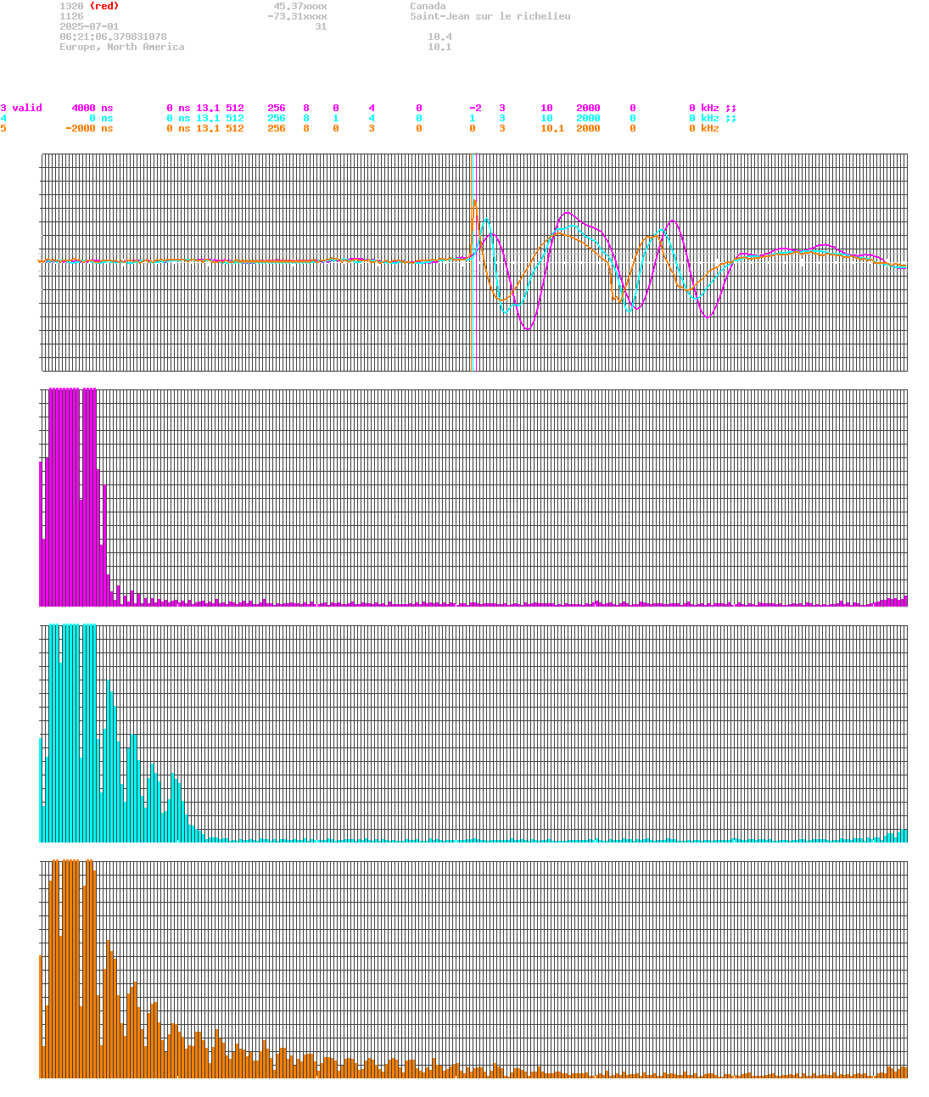Select the magenta "-2" value
This screenshot has width=929, height=1097.
tap(475, 108)
